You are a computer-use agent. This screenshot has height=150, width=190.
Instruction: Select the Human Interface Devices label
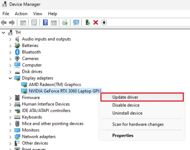46,104
